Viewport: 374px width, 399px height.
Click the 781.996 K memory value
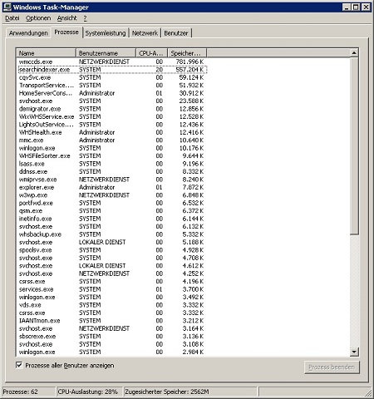[x=189, y=62]
